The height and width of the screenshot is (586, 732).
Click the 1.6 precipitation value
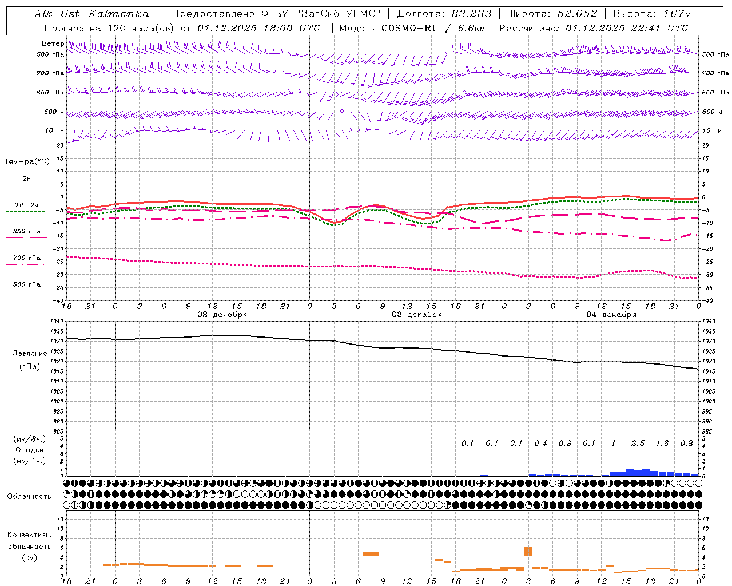pyautogui.click(x=662, y=444)
